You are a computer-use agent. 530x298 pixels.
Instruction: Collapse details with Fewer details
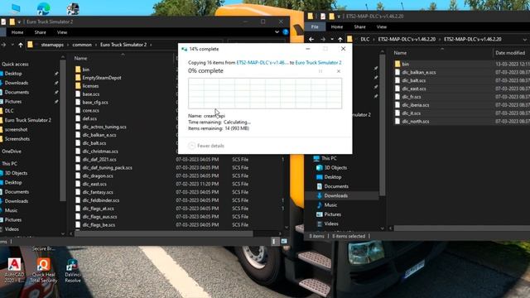(x=206, y=146)
